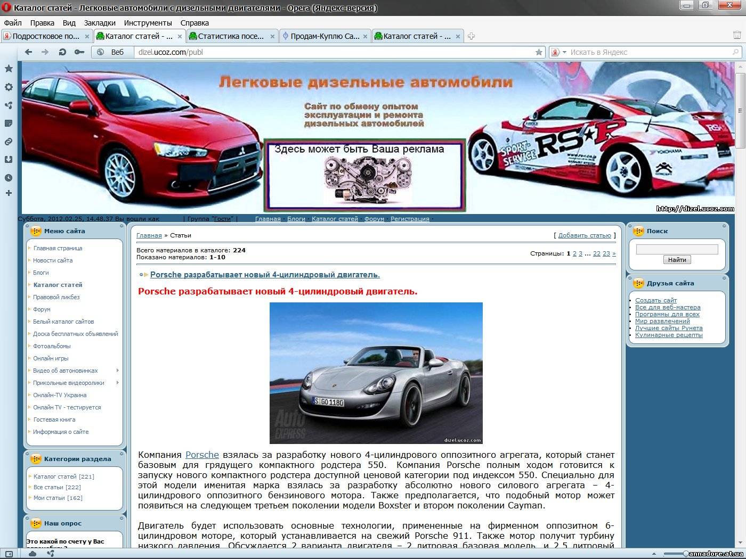Click the inline 'Porsche' link in article text
The image size is (746, 559).
click(202, 455)
